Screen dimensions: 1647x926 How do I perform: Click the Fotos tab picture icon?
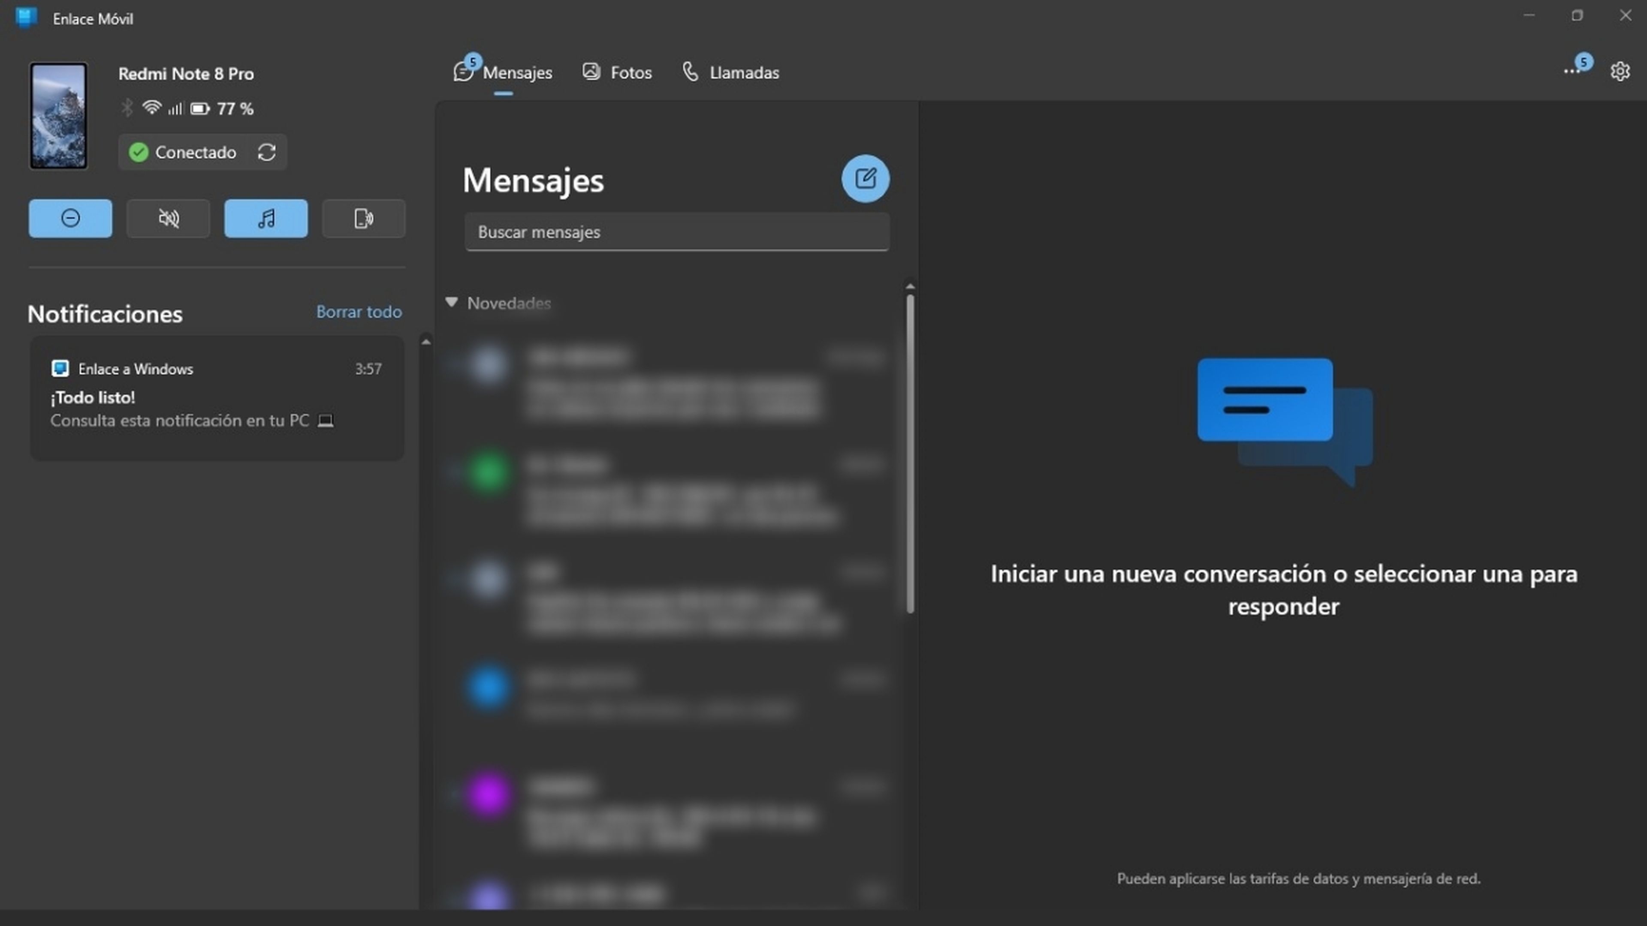click(591, 72)
